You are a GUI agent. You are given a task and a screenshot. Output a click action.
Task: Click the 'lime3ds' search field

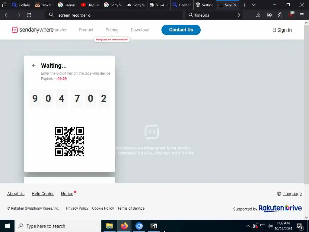tap(214, 15)
